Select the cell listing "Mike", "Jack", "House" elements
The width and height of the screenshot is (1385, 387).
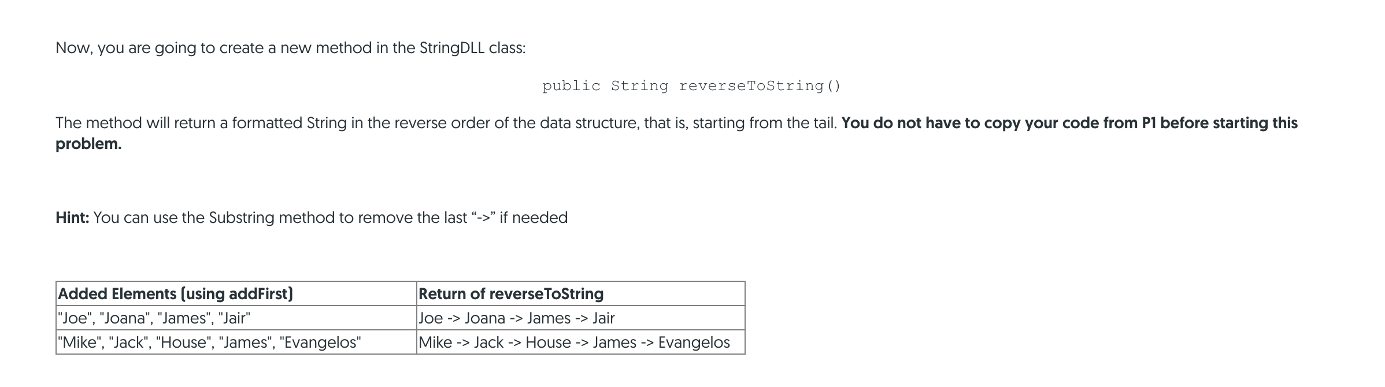coord(236,342)
